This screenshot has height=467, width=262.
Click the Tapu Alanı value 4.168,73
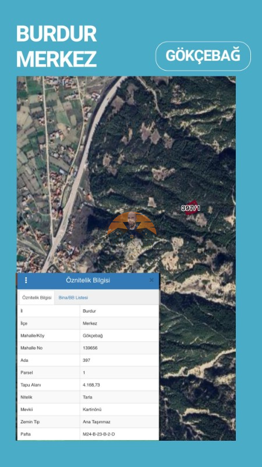tap(91, 385)
